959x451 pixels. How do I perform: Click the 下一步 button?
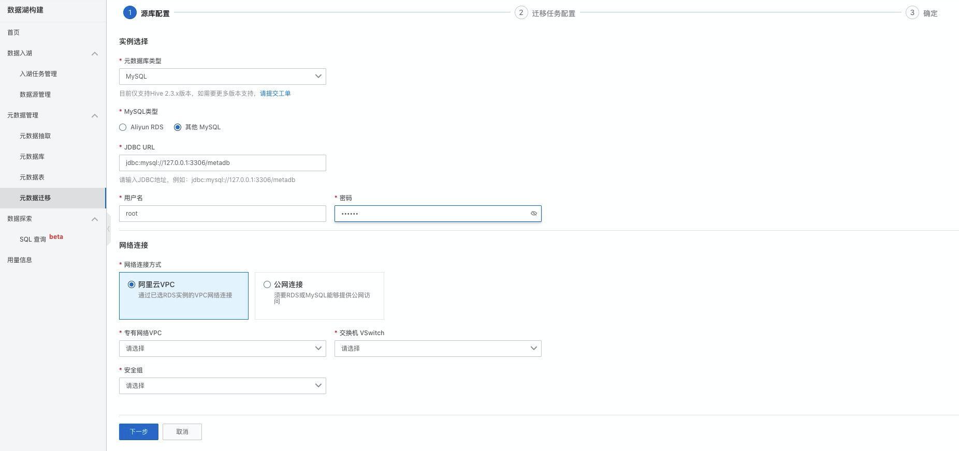(139, 432)
